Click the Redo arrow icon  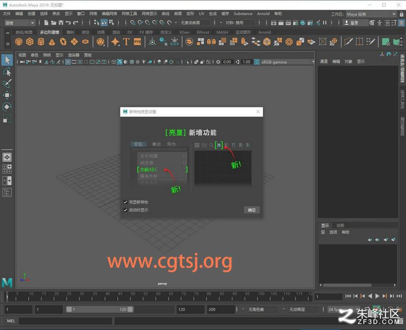tap(76, 23)
